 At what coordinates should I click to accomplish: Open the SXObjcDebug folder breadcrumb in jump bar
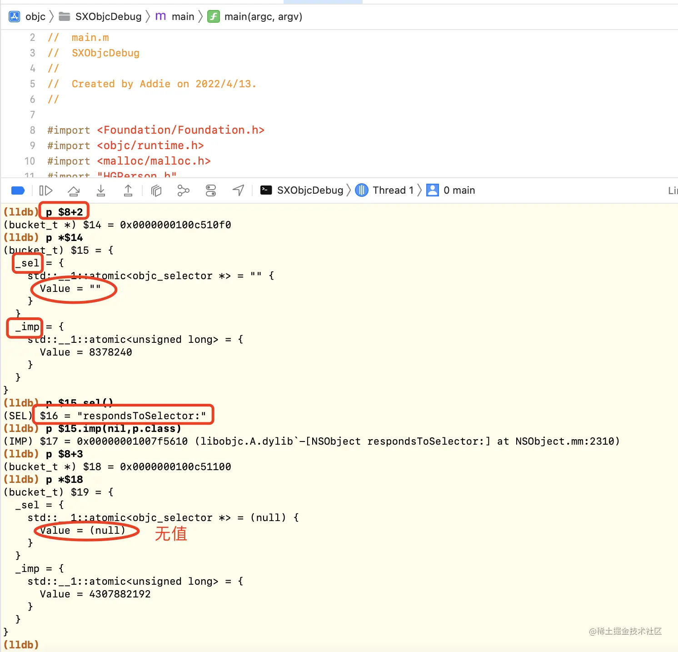[100, 17]
